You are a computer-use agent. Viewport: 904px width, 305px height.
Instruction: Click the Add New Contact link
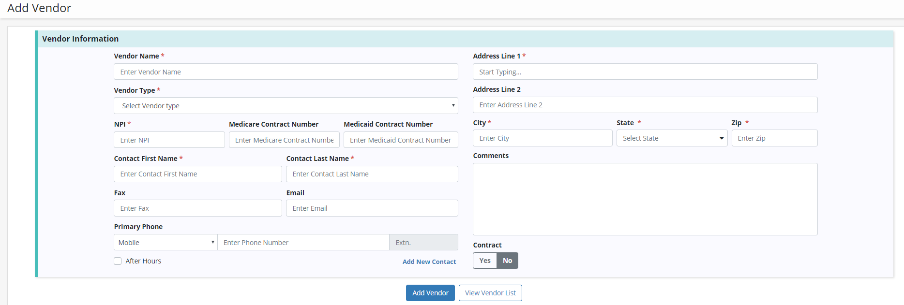coord(429,261)
